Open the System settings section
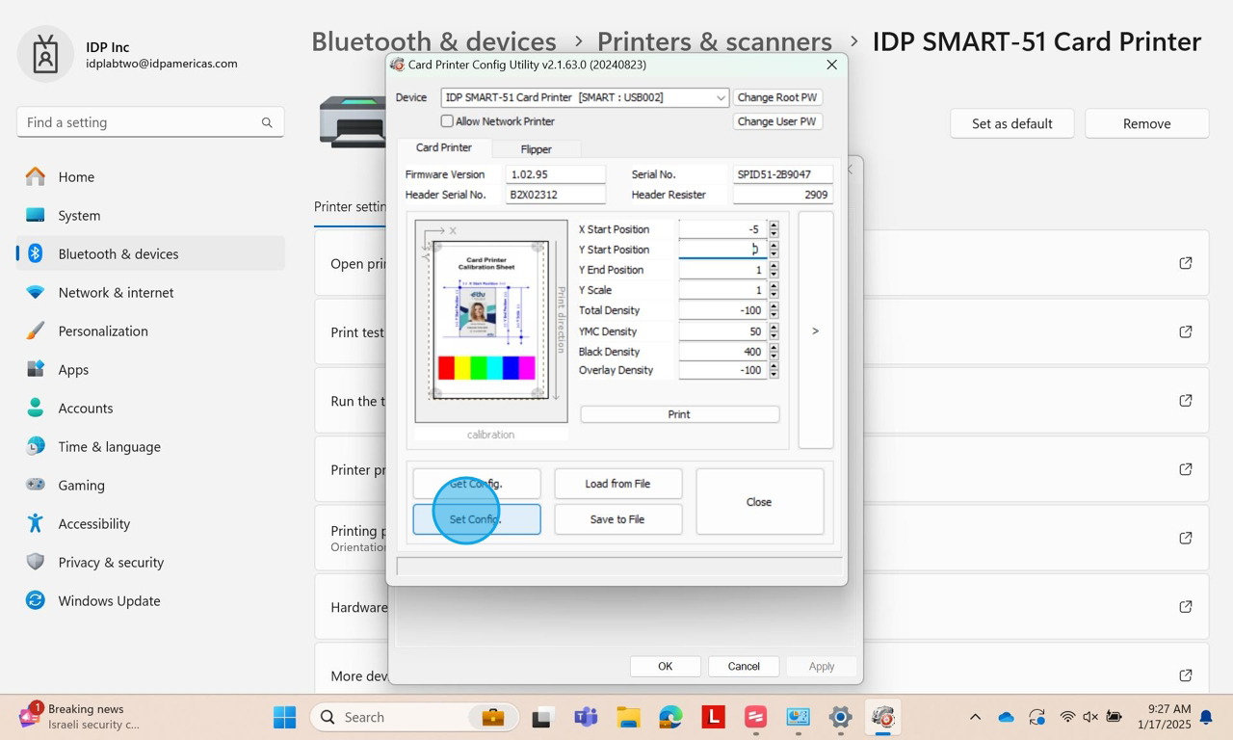This screenshot has height=740, width=1233. pyautogui.click(x=79, y=216)
